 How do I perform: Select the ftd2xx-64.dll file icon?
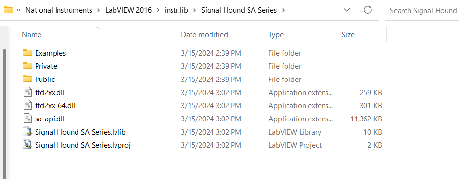pyautogui.click(x=27, y=105)
